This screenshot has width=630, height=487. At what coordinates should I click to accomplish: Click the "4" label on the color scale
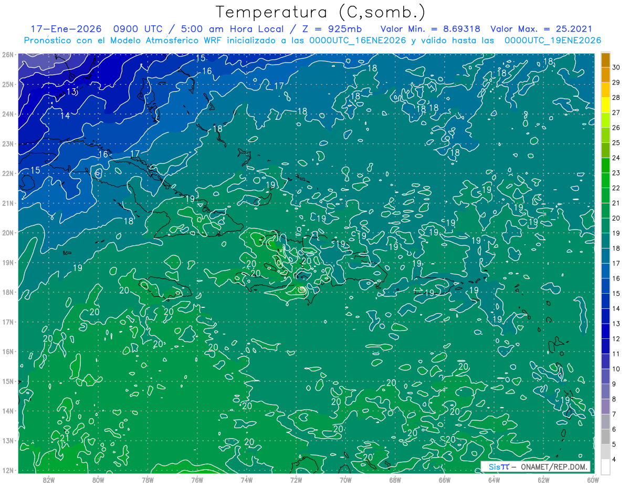click(x=614, y=459)
